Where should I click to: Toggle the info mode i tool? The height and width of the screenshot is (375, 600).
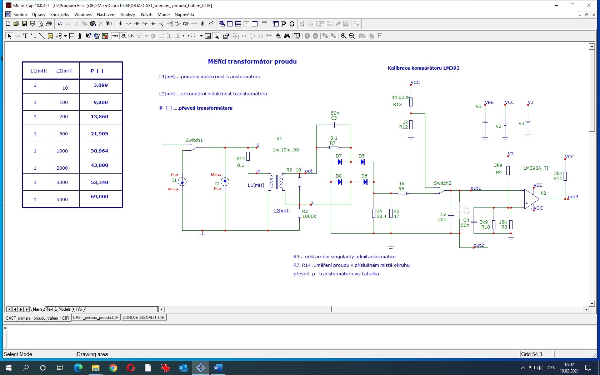pos(79,36)
